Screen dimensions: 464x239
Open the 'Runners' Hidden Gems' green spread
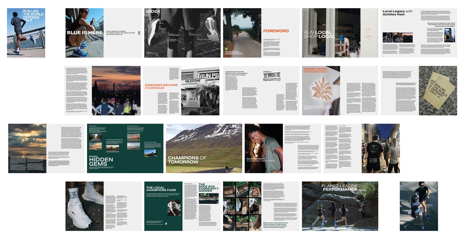125,148
